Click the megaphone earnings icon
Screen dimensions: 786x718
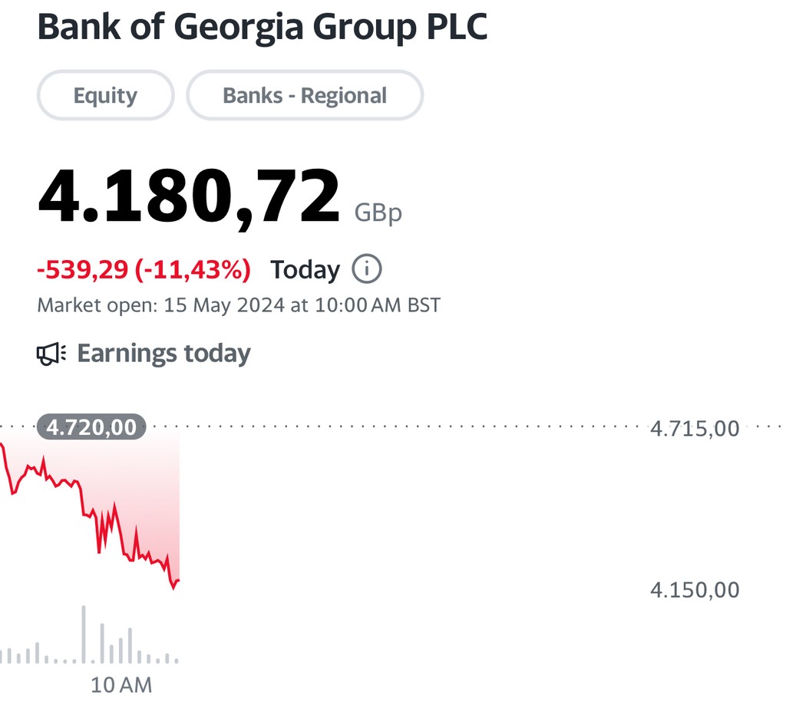51,354
